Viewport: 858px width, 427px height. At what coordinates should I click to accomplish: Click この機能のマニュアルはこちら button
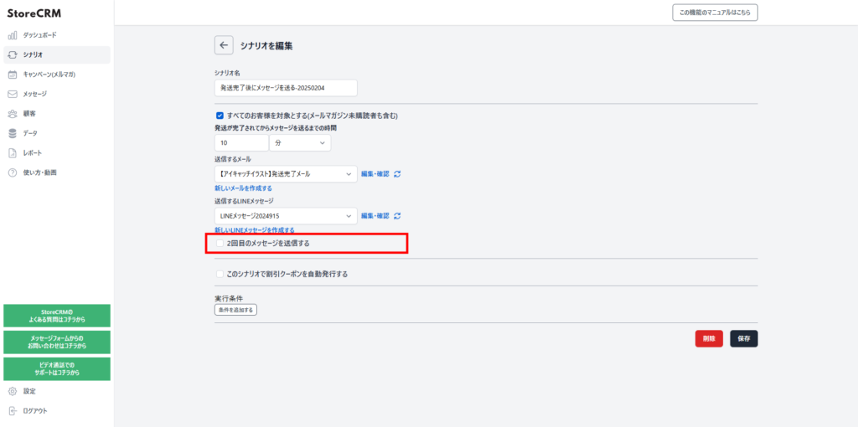(x=715, y=13)
